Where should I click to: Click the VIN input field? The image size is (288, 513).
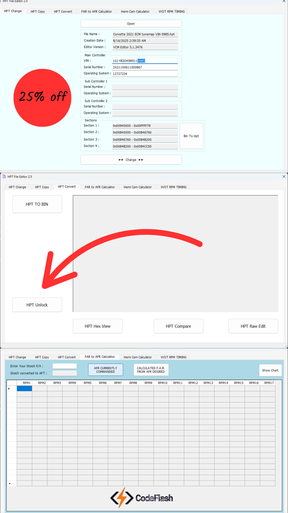(x=145, y=61)
